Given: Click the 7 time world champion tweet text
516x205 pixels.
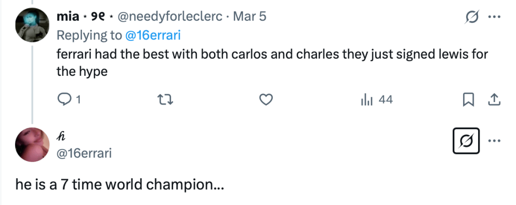Looking at the screenshot, I should coord(120,185).
